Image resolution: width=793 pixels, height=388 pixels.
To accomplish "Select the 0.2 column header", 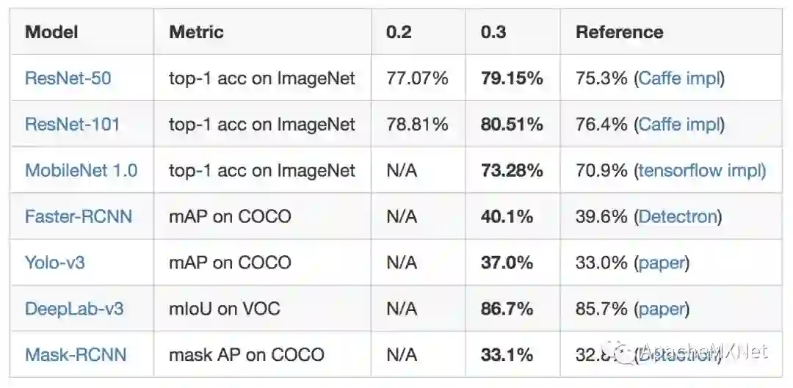I will pyautogui.click(x=399, y=32).
